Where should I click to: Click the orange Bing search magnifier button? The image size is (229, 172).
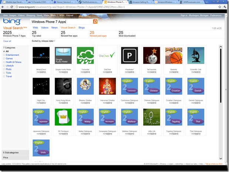tap(95, 21)
